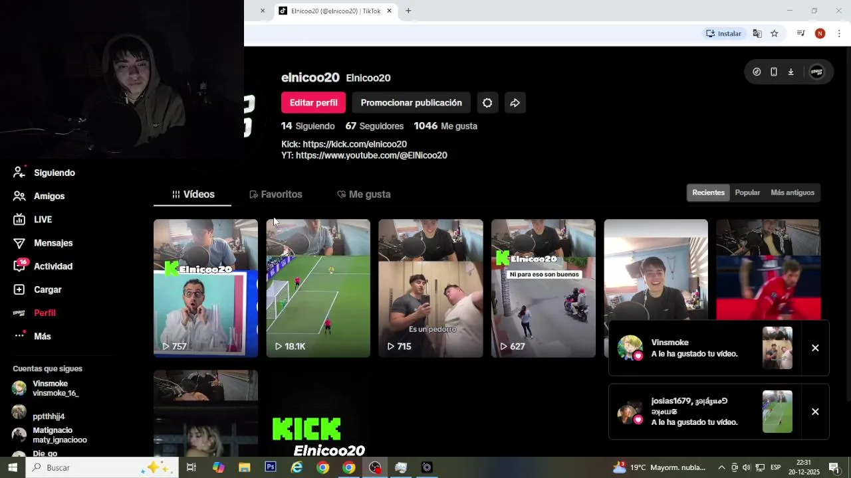This screenshot has height=478, width=851.
Task: Open the Siguiendo sidebar section
Action: pos(44,173)
